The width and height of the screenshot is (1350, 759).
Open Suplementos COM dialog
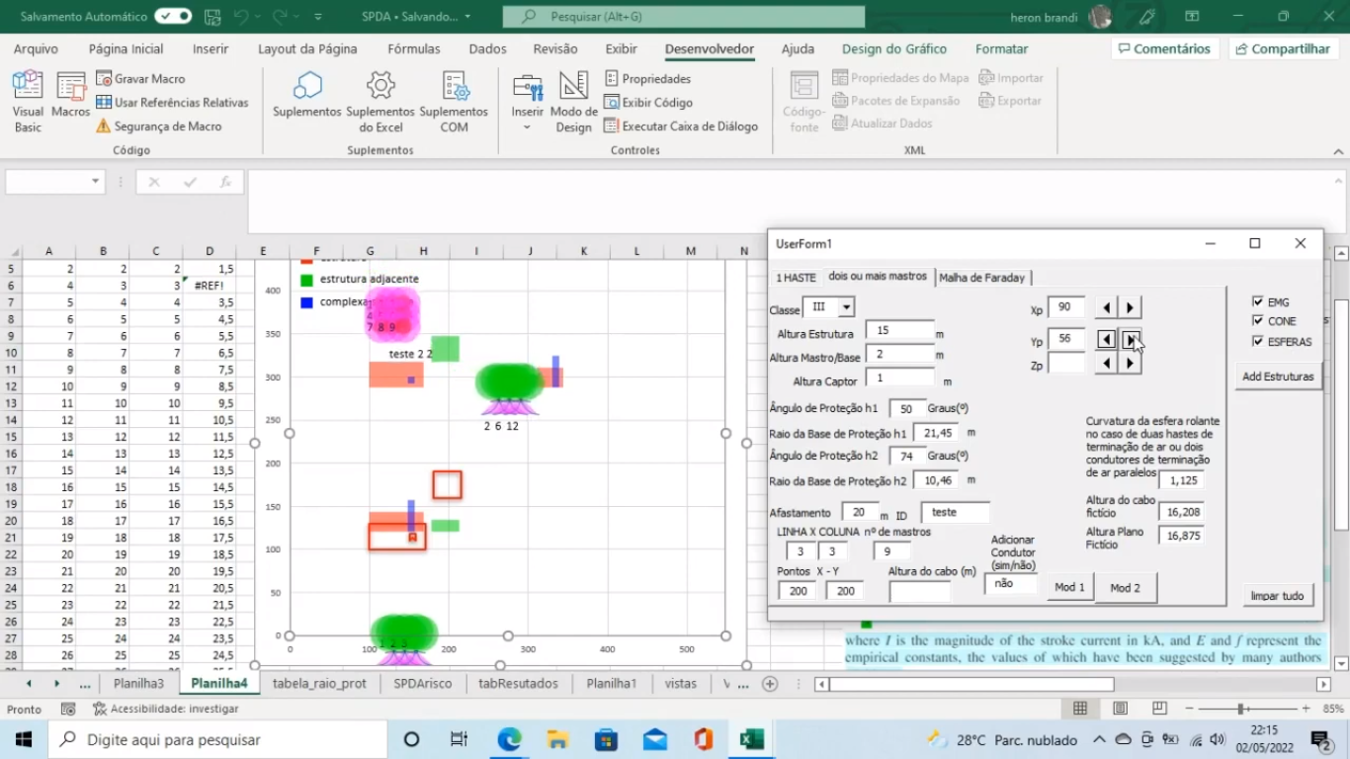click(454, 100)
